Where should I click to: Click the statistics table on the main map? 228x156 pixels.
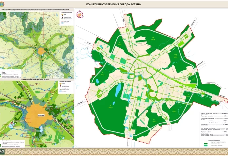(211, 124)
